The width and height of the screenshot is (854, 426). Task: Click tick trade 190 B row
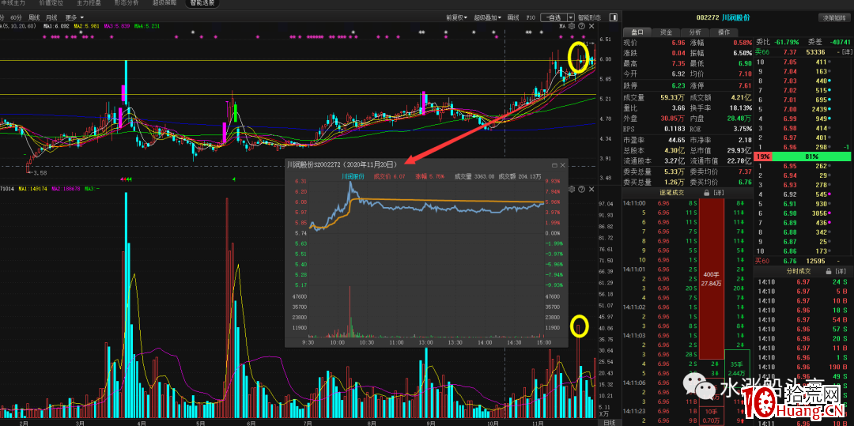[802, 367]
